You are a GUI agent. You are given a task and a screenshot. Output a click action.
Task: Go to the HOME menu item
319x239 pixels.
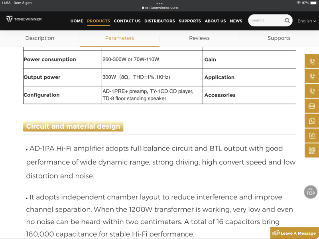(77, 21)
